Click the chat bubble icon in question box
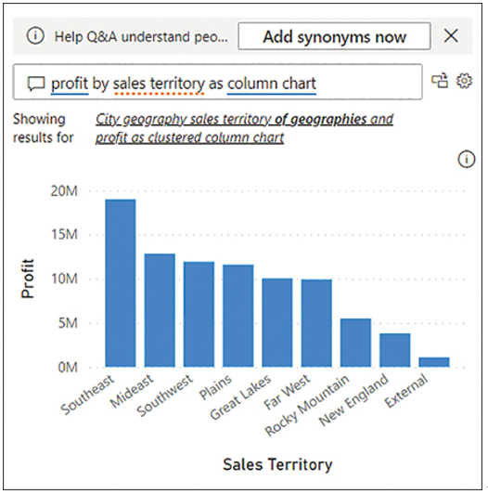The width and height of the screenshot is (488, 494). pos(36,84)
